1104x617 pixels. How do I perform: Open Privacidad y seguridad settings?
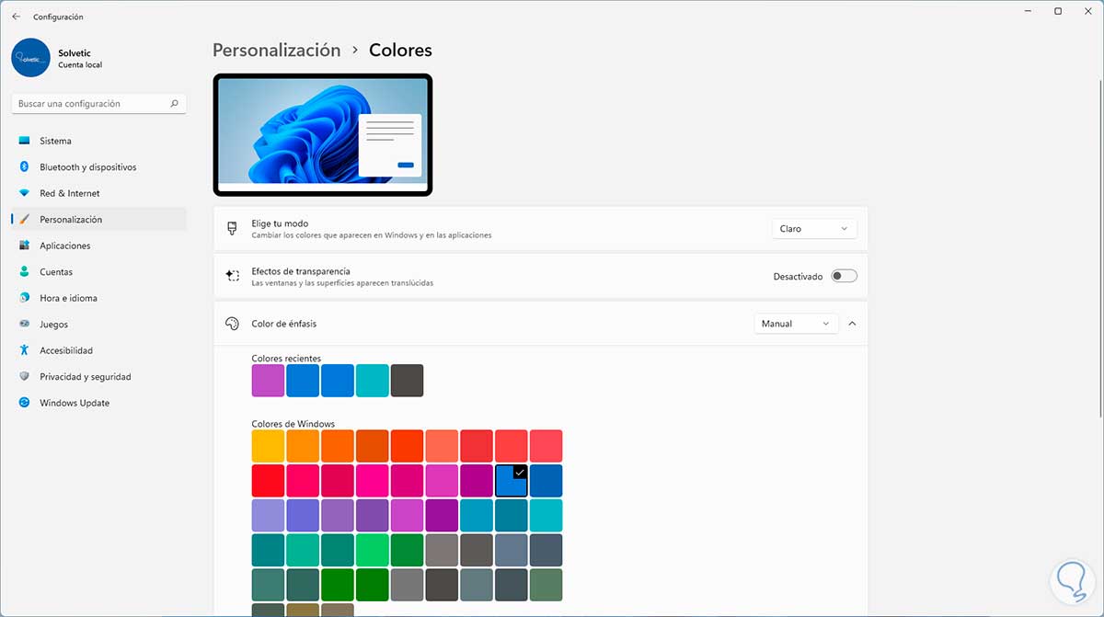tap(98, 377)
